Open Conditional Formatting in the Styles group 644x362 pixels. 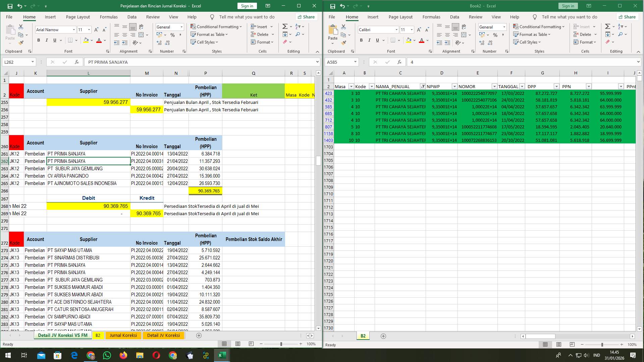(x=216, y=26)
